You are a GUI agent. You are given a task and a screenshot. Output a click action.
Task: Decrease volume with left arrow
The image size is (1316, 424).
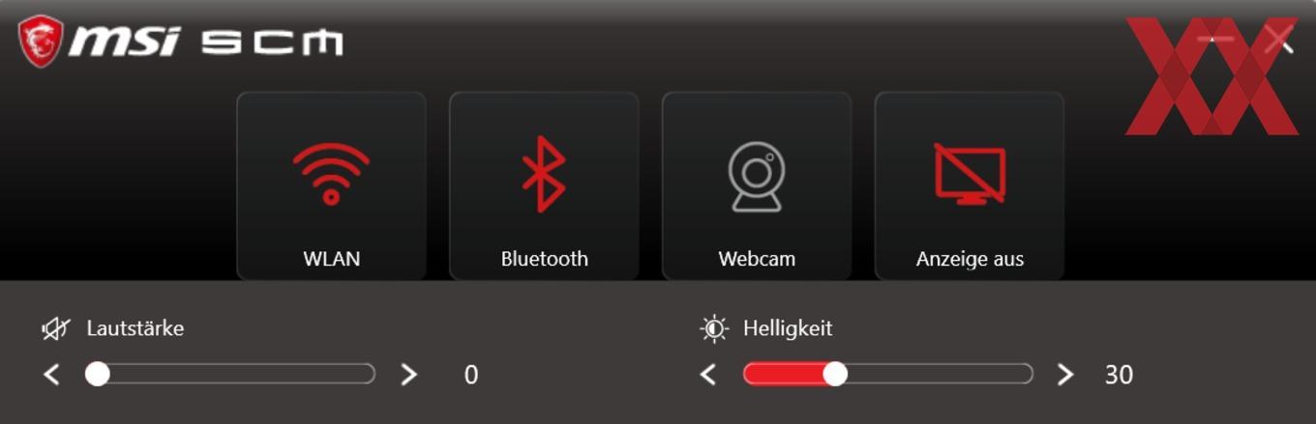pyautogui.click(x=52, y=375)
